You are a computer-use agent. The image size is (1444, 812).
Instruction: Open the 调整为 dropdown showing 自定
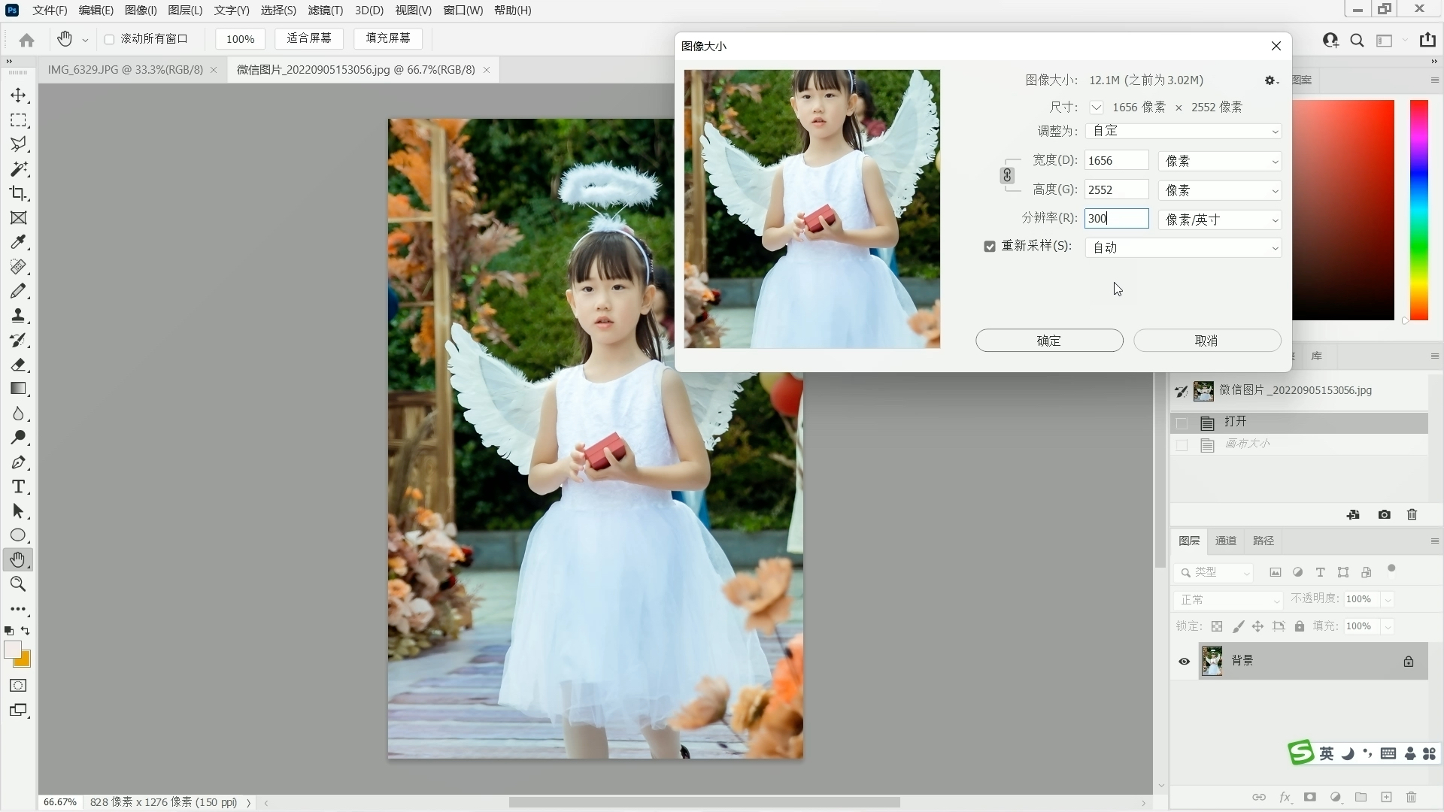[1182, 131]
